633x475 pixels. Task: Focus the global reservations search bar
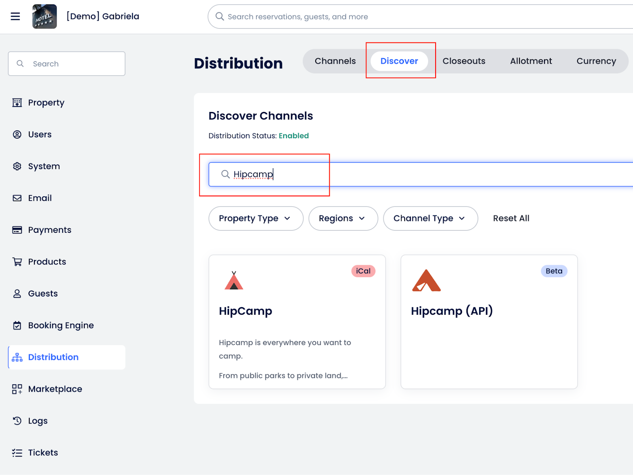coord(420,17)
